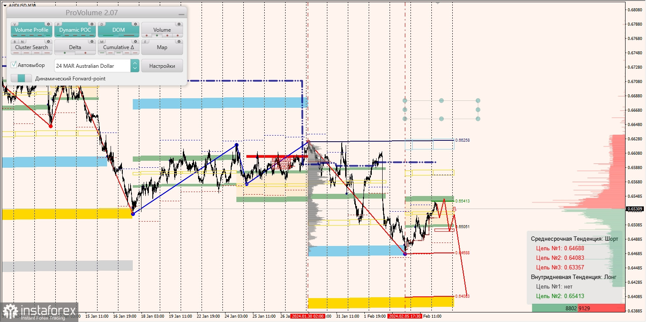
Task: Open the contract dropdown arrows
Action: [x=135, y=66]
